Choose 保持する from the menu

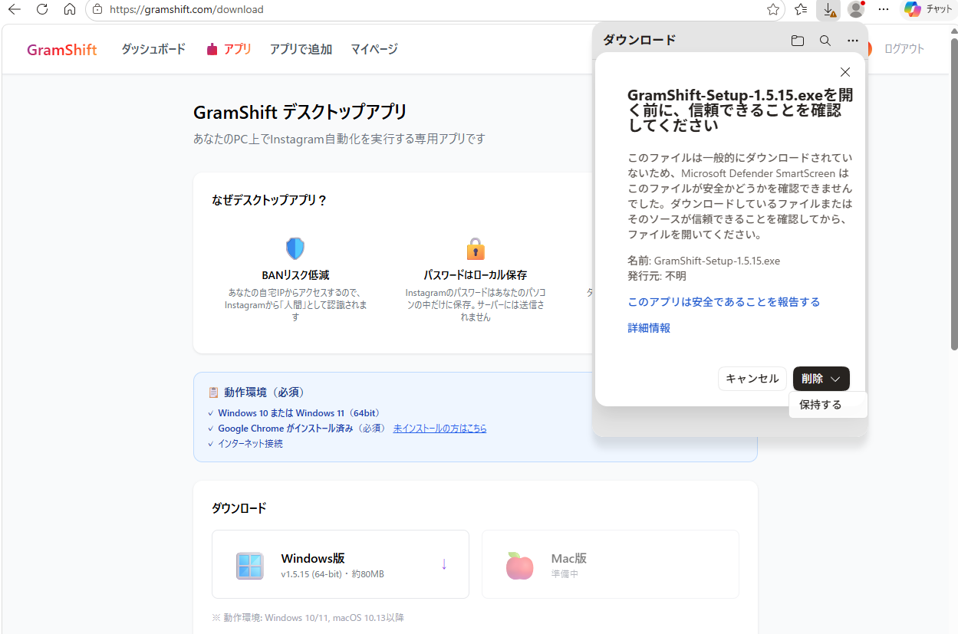(x=828, y=405)
